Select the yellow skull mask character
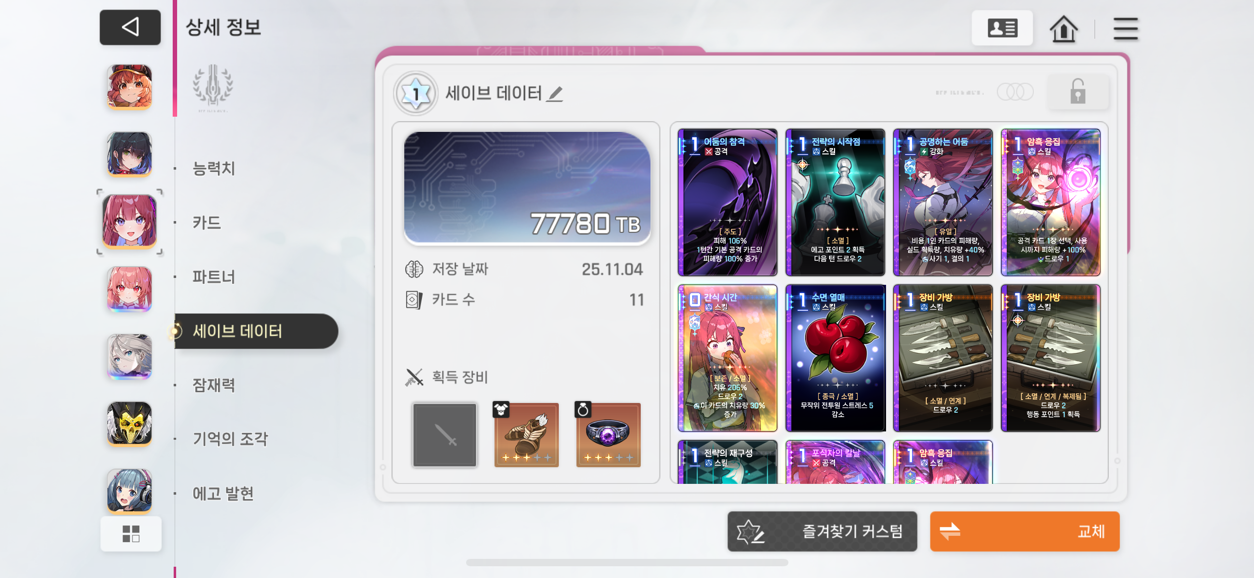The image size is (1254, 578). tap(130, 424)
